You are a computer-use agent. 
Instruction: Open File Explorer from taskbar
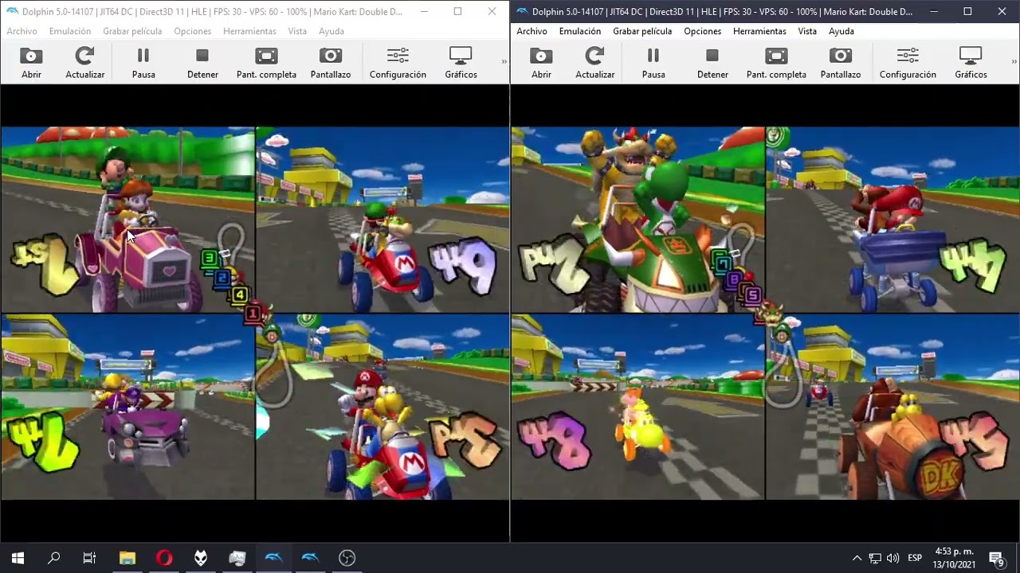tap(127, 558)
